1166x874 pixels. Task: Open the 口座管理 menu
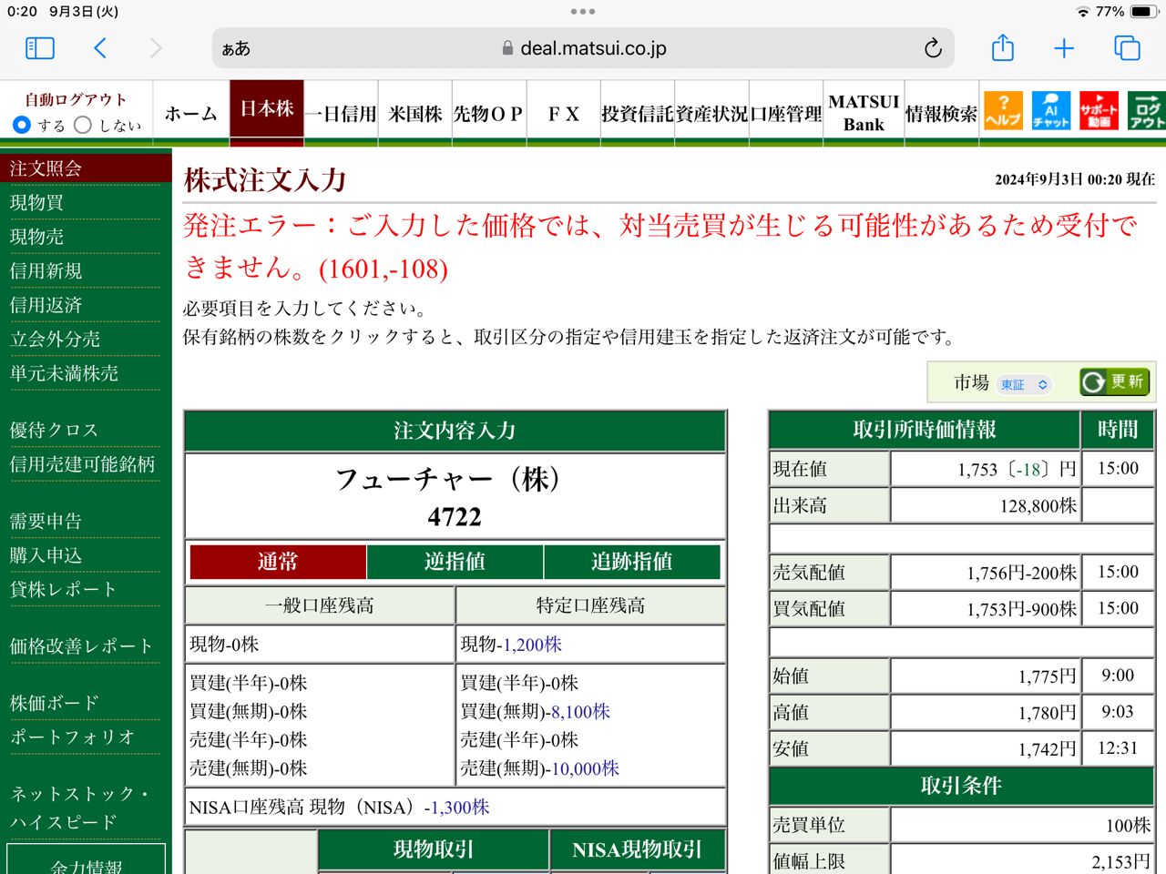point(786,113)
